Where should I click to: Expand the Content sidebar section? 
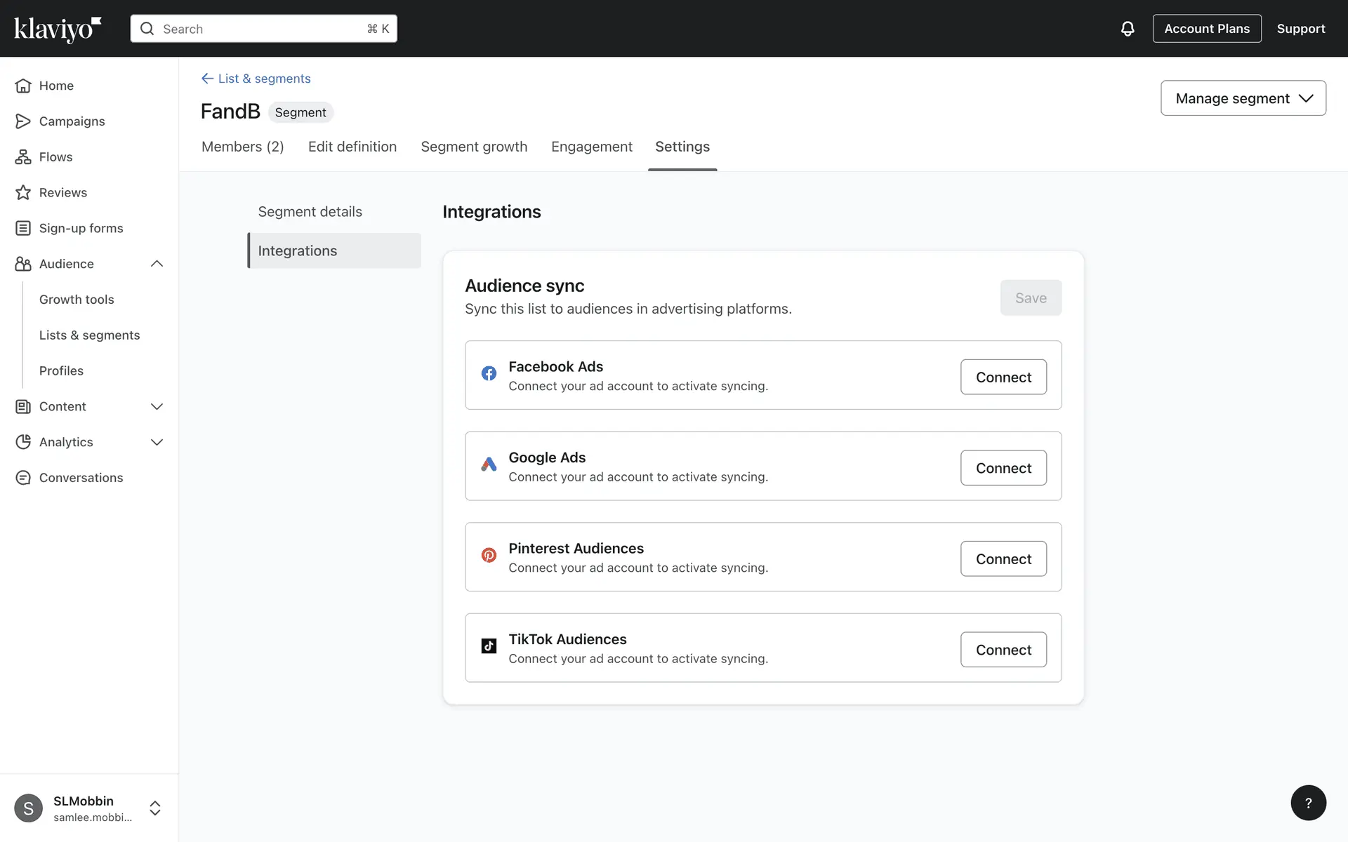pos(157,406)
